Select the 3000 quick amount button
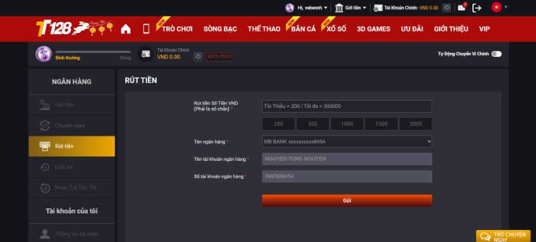 pos(415,124)
